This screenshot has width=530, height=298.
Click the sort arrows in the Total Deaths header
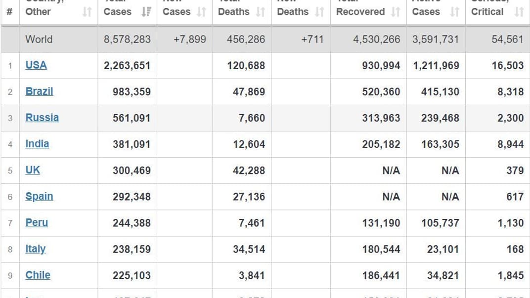[x=261, y=12]
